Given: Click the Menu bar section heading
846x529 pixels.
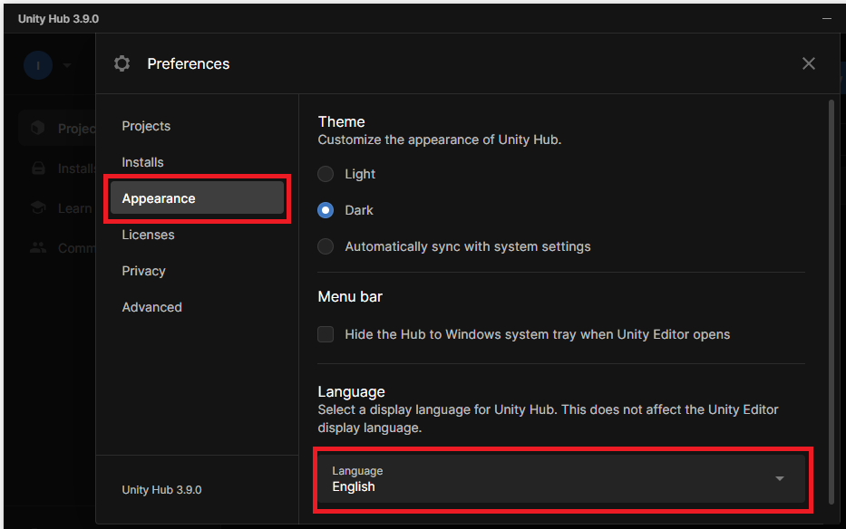Looking at the screenshot, I should [350, 296].
